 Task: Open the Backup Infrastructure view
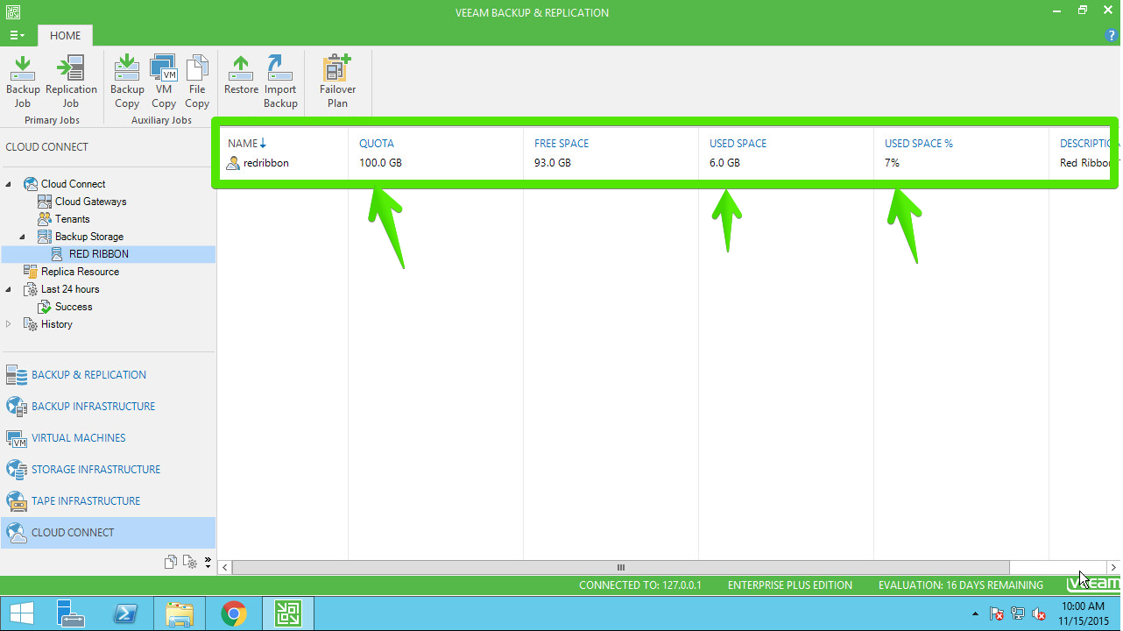109,407
